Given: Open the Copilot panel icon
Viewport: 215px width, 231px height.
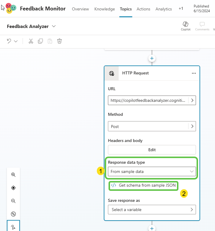Looking at the screenshot, I should pos(186,26).
